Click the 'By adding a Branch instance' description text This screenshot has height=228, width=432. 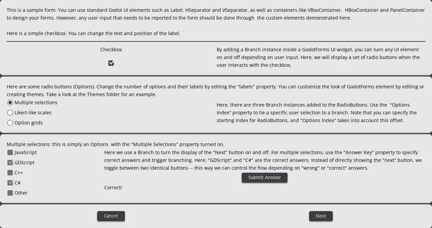point(318,57)
